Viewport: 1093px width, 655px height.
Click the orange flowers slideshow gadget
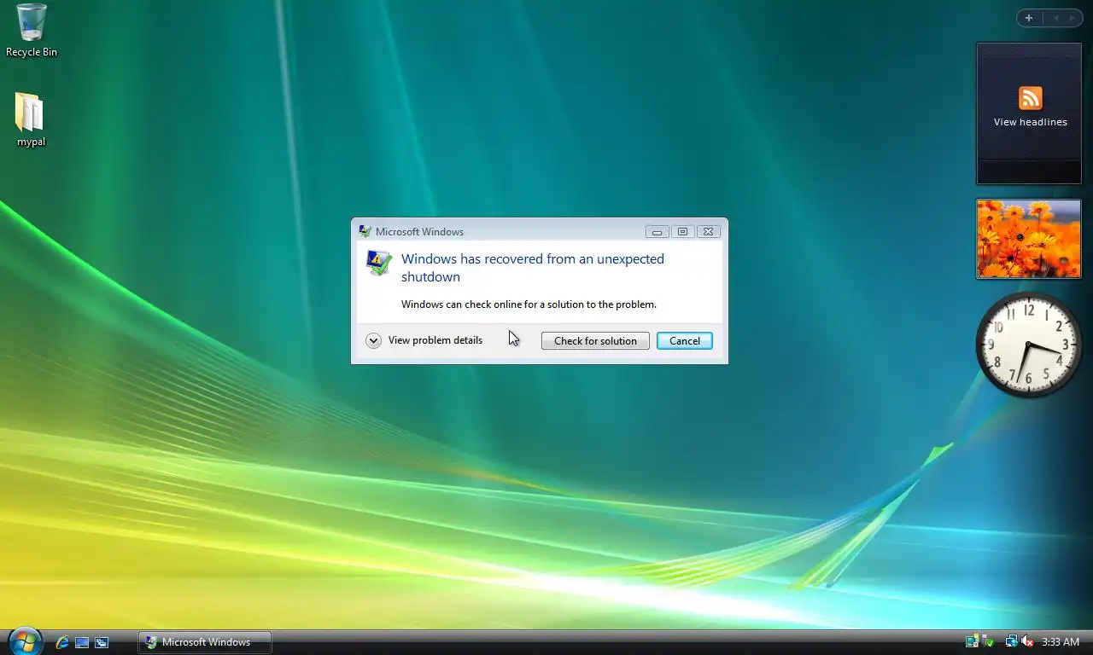(x=1028, y=239)
